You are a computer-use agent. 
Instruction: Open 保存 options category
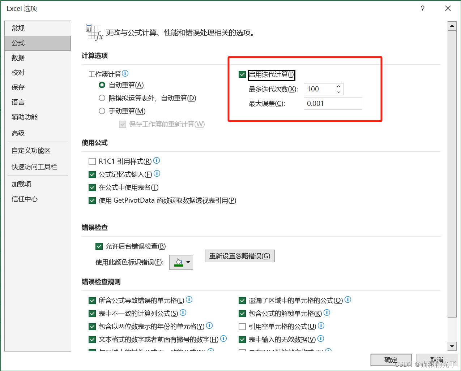click(x=38, y=87)
